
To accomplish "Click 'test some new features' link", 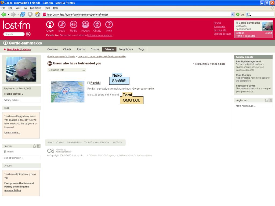I will pyautogui.click(x=100, y=35).
